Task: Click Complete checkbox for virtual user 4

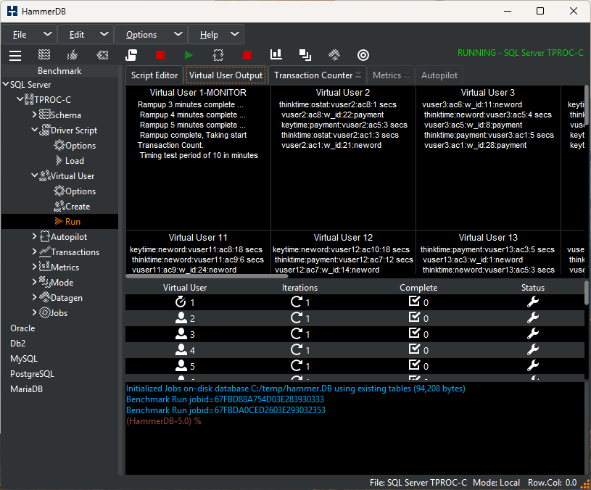Action: 415,350
